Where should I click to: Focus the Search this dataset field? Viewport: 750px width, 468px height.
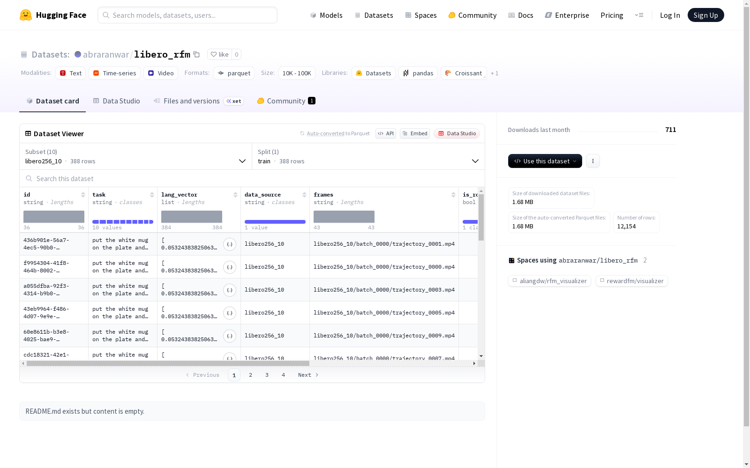point(252,178)
